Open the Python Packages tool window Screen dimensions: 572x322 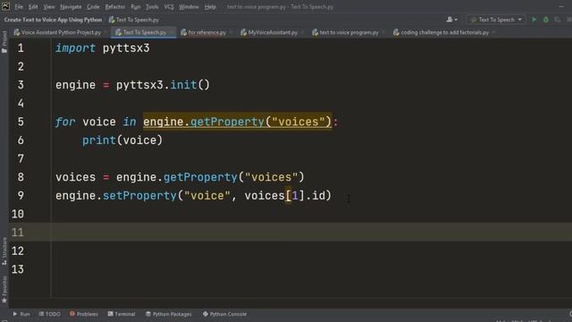pyautogui.click(x=169, y=314)
